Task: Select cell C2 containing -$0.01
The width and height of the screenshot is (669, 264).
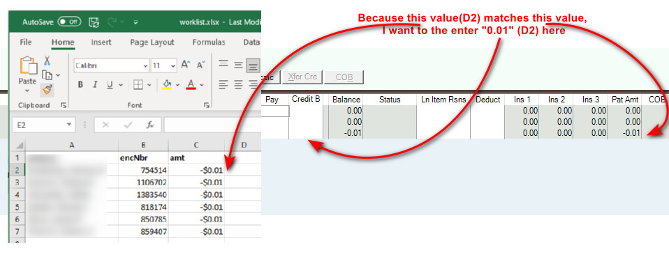Action: coord(196,171)
